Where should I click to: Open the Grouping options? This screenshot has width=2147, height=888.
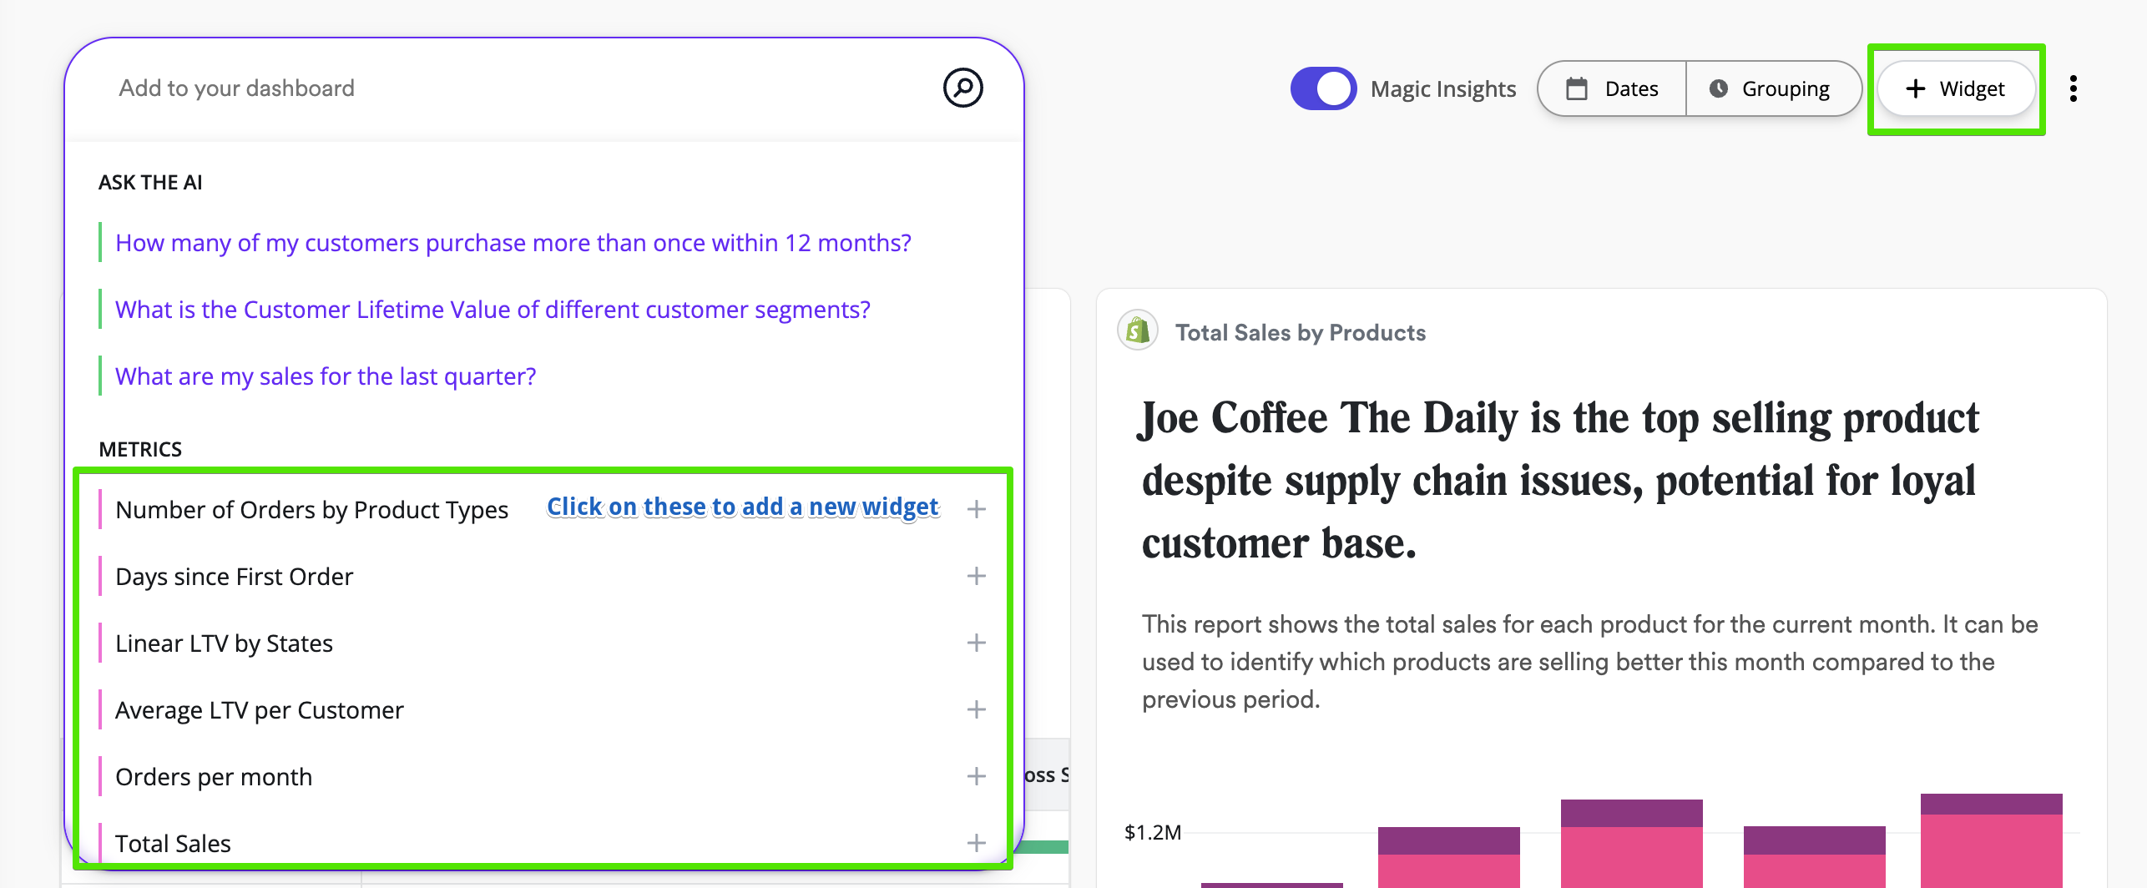point(1773,88)
